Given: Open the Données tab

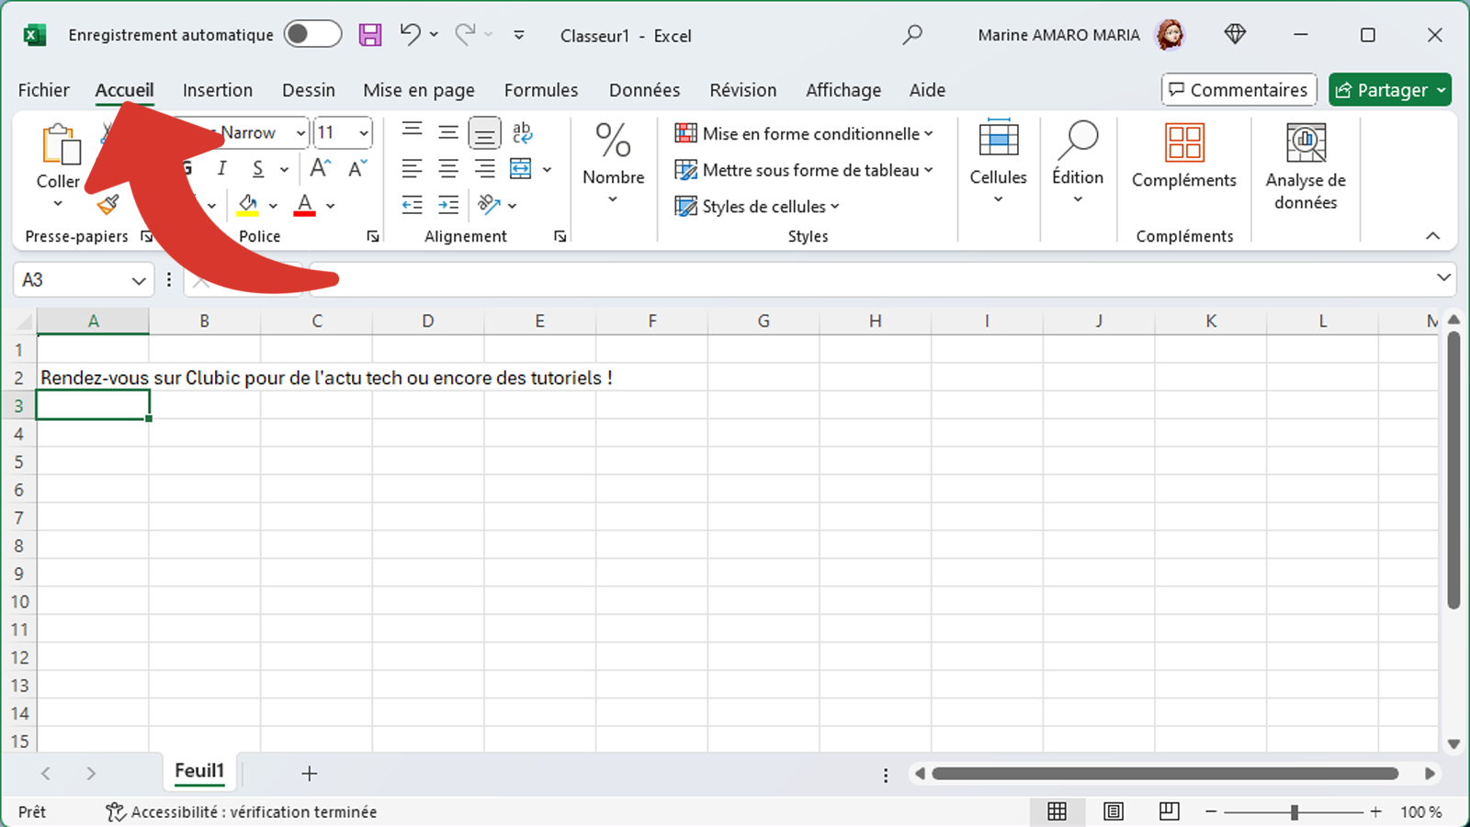Looking at the screenshot, I should point(644,89).
